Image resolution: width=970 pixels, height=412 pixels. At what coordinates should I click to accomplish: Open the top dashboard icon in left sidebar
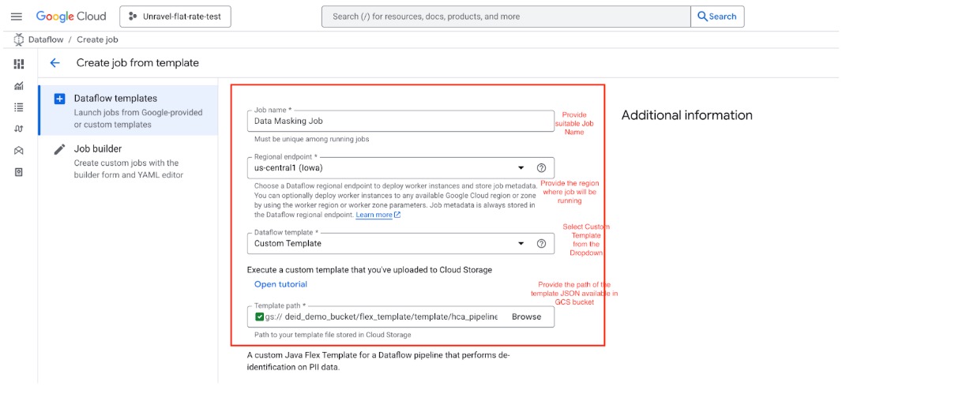click(19, 64)
